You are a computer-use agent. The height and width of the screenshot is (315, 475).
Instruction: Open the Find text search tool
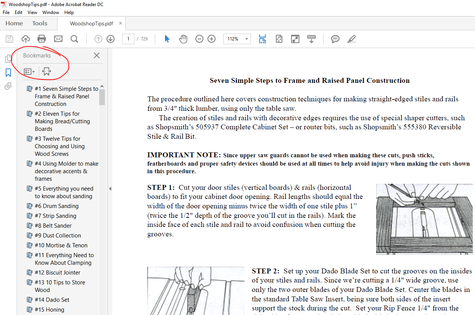click(74, 39)
